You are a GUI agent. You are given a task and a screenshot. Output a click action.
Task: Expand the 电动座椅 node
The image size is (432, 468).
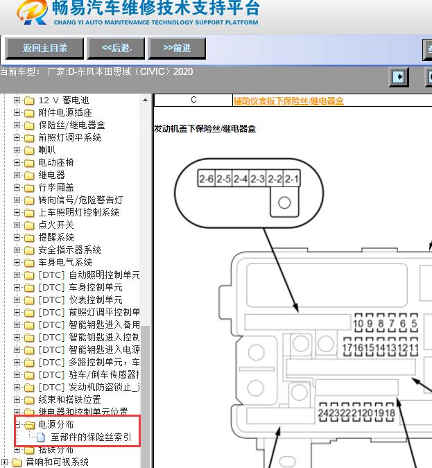(x=17, y=163)
